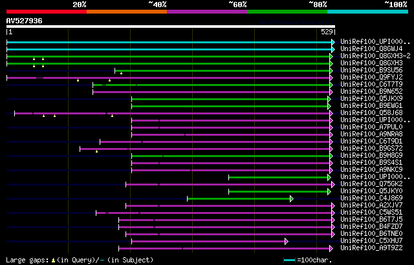The height and width of the screenshot is (265, 414).
Task: Select the UniRef100_C5WS51 label
Action: tap(371, 213)
